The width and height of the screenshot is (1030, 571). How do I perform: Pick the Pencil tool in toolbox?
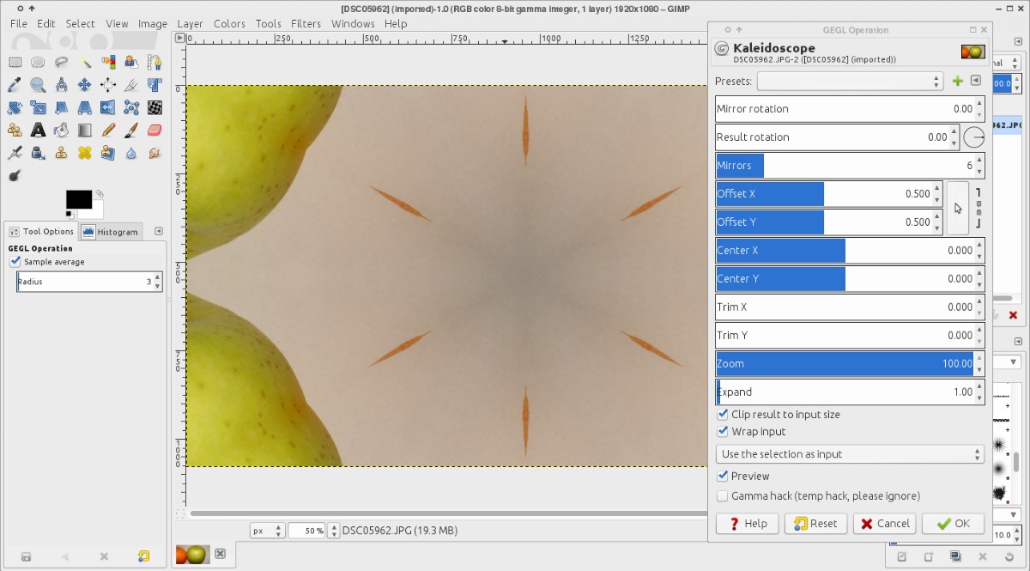click(108, 131)
